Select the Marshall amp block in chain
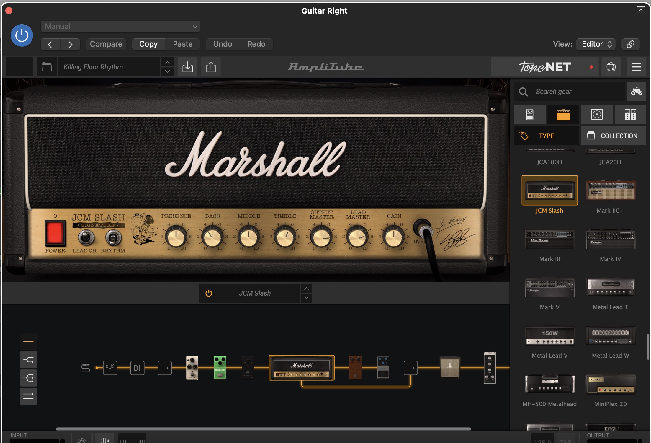Screen dimensions: 651x443 [x=301, y=368]
